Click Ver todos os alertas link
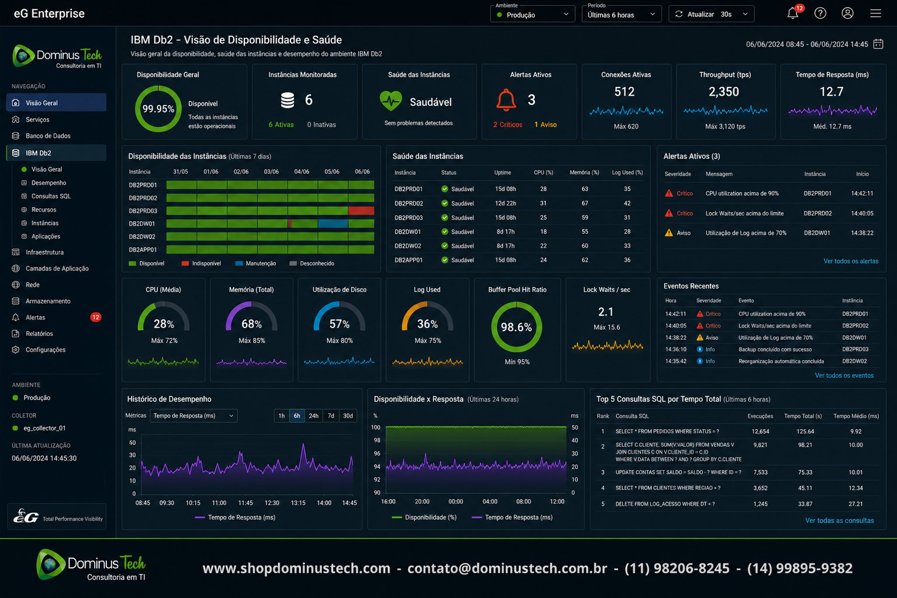The image size is (897, 598). (851, 261)
